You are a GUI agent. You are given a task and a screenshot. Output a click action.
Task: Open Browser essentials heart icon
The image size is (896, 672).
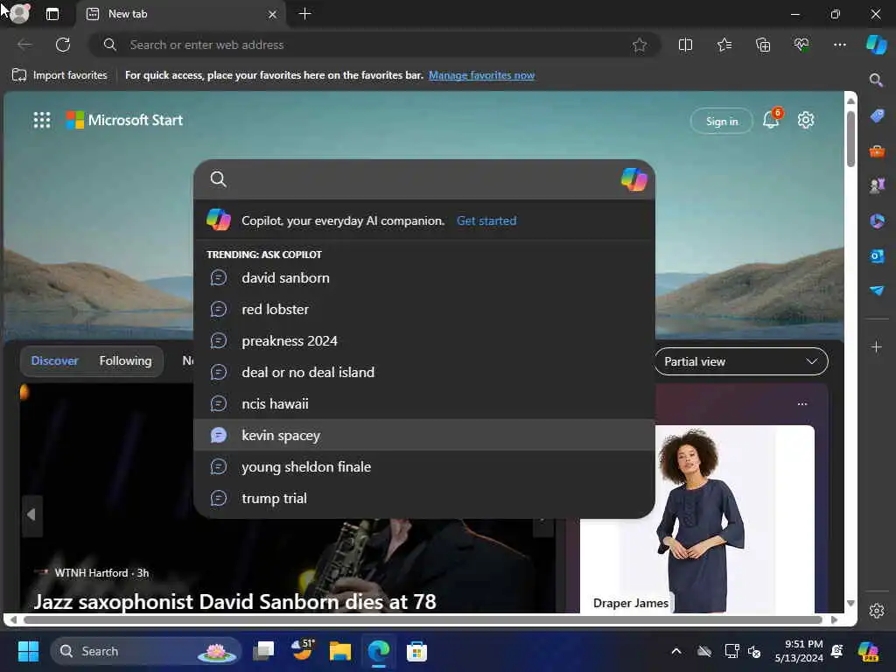click(x=801, y=45)
